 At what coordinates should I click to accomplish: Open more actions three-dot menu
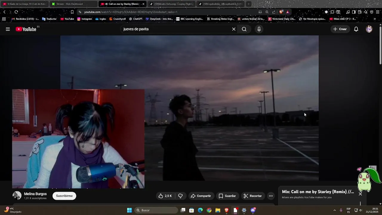[x=271, y=196]
